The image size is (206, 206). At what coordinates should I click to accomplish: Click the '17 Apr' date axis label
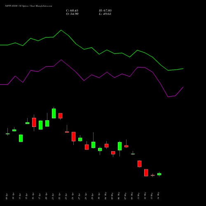point(40,197)
